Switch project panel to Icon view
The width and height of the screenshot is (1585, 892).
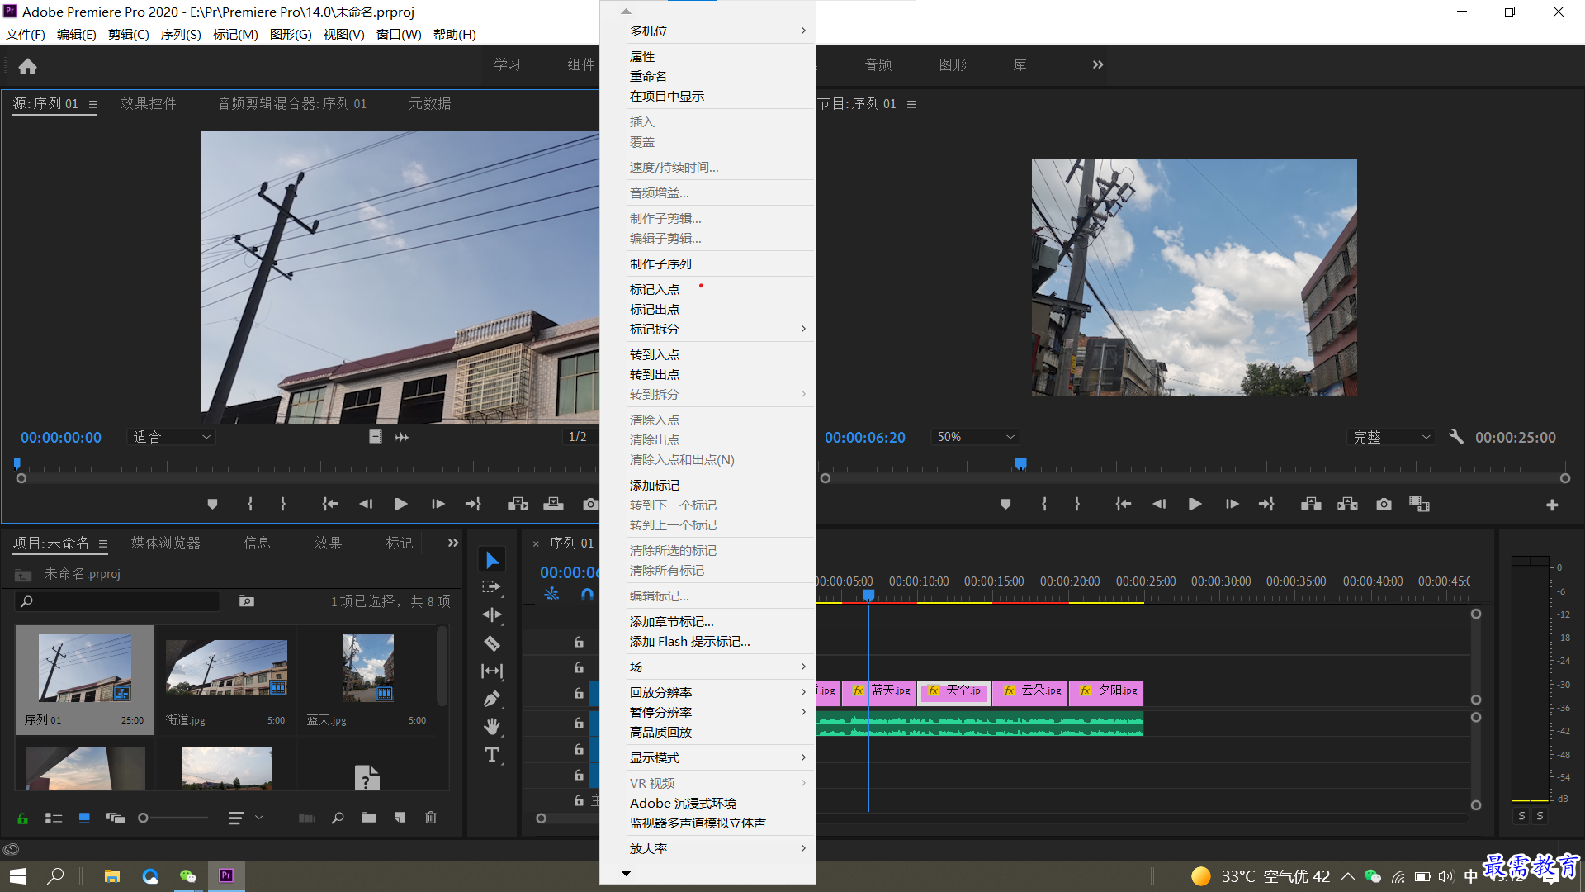pos(84,818)
